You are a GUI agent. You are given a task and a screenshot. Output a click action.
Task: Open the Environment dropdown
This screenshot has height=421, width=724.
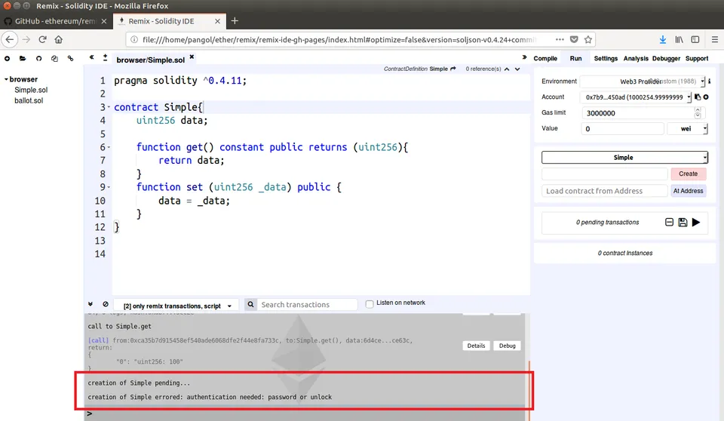tap(643, 81)
